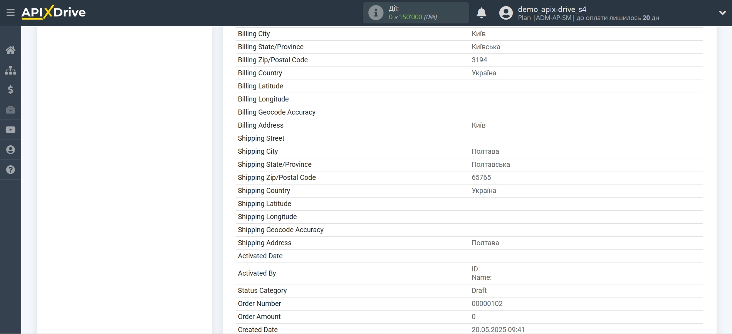Select Shipping Address value Полтава
Screen dimensions: 732x334
pos(485,243)
